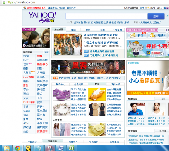Open the 吃喝玩樂 tab at the bottom
The image size is (169, 151).
94,142
